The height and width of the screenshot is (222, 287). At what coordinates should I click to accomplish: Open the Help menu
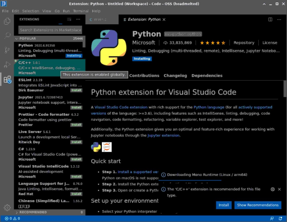[x=96, y=11]
